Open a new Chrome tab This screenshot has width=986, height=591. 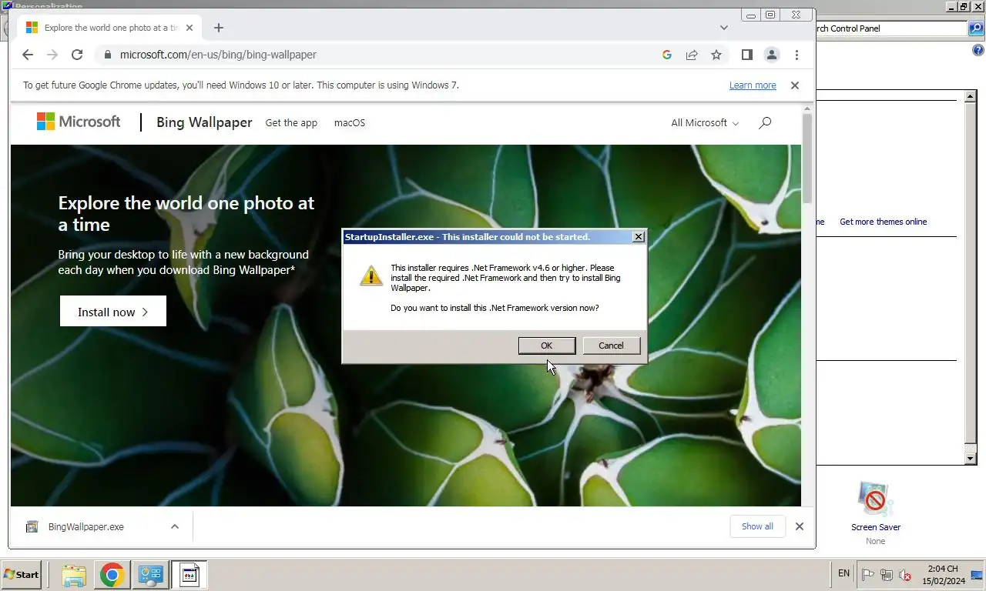(219, 28)
